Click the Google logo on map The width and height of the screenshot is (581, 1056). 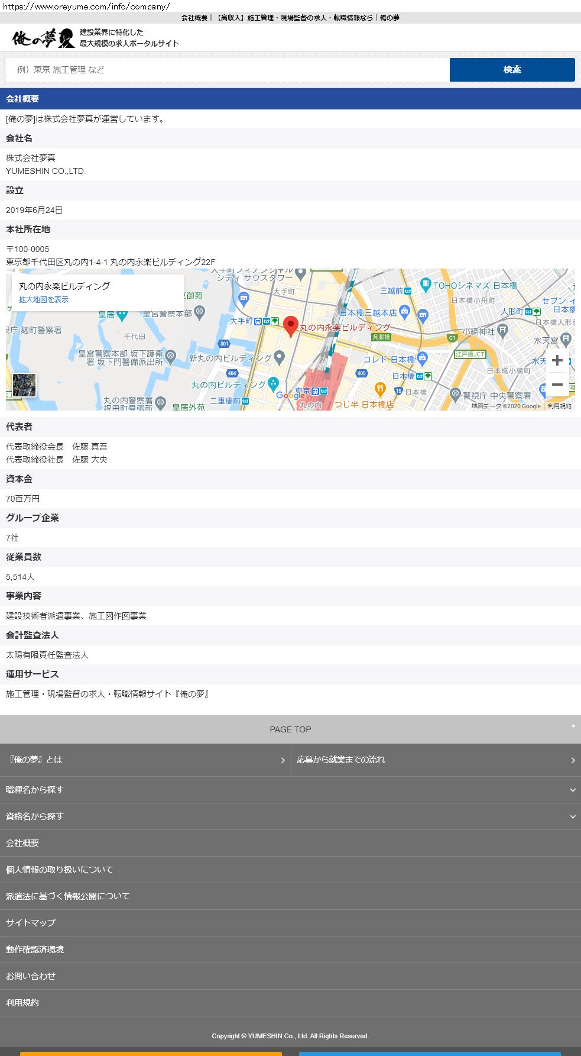(290, 395)
